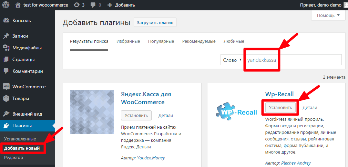The width and height of the screenshot is (348, 167).
Task: Switch to the Любимые tab
Action: 234,41
